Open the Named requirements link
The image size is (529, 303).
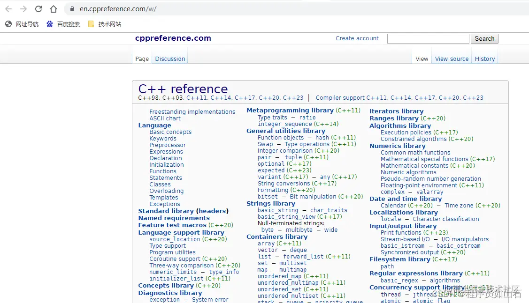(x=174, y=218)
